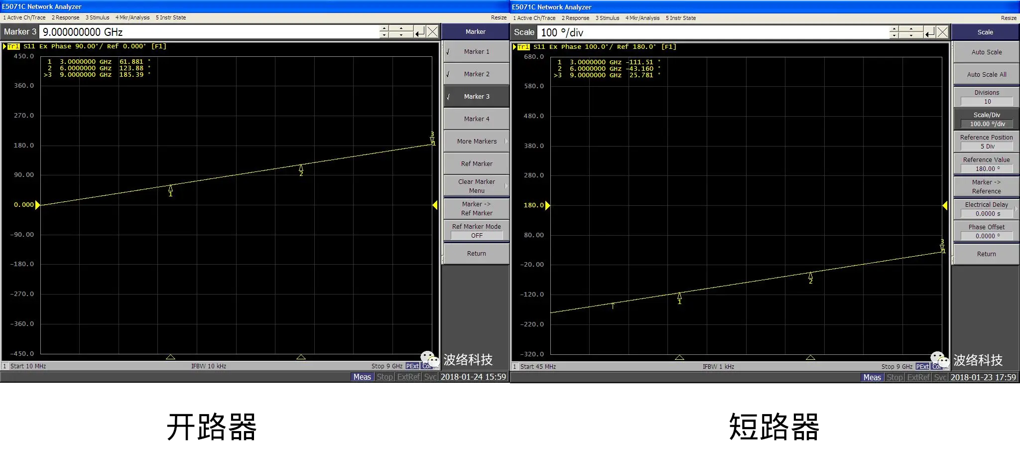Click up arrow stepper in right Scale entry bar
The image size is (1020, 461).
(x=894, y=29)
